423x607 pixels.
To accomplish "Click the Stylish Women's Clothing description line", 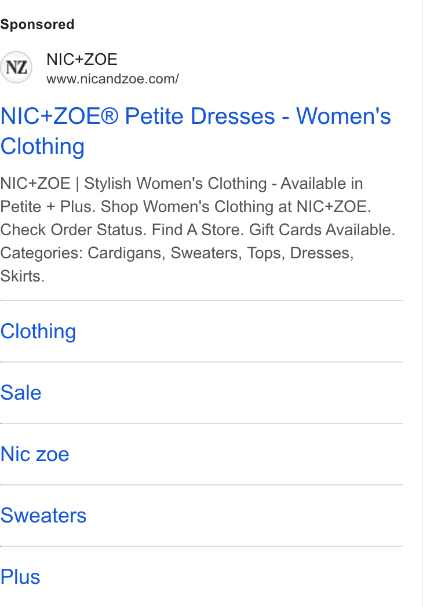I will (x=176, y=183).
